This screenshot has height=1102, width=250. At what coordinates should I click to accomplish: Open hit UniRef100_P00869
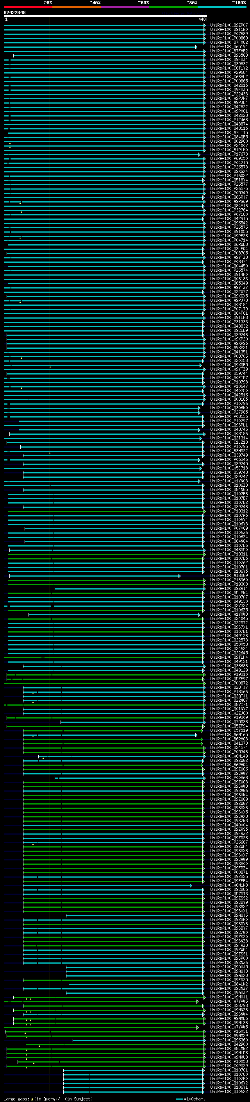click(229, 38)
